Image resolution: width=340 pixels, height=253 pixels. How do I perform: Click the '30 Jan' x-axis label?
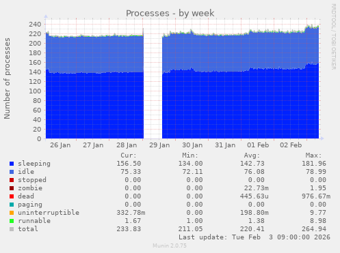tap(192, 145)
